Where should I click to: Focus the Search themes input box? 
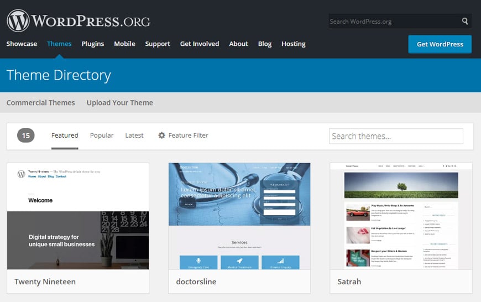point(396,136)
